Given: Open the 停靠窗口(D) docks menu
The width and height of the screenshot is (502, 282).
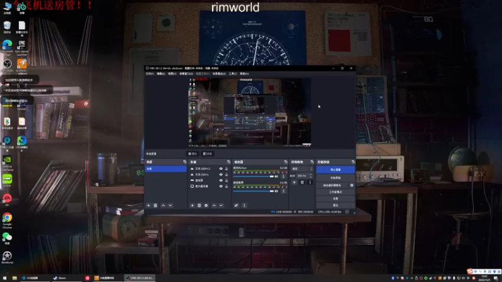Looking at the screenshot, I should pyautogui.click(x=186, y=74).
